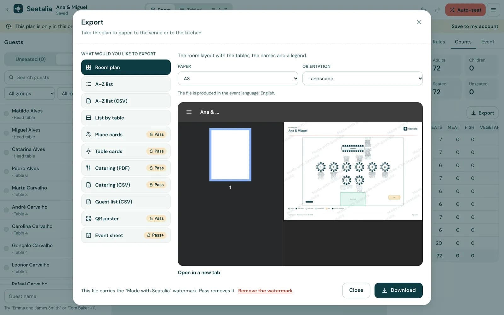Open the preview in a new tab
The width and height of the screenshot is (504, 315).
[x=199, y=273]
